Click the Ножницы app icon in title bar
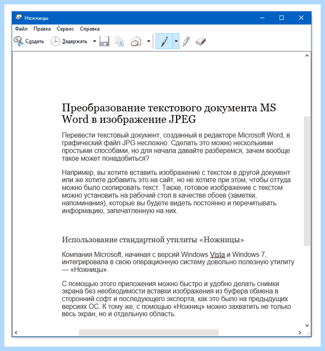 click(19, 17)
